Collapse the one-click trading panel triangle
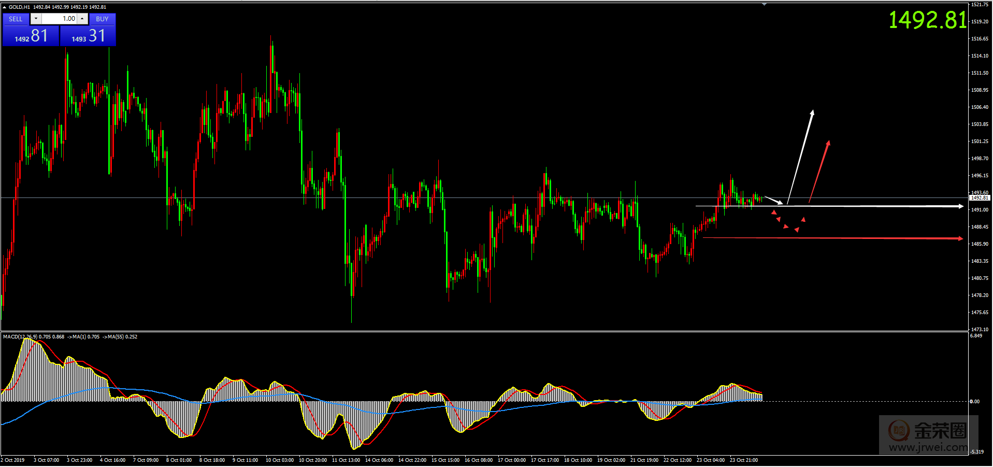Viewport: 993px width, 467px height. [4, 7]
